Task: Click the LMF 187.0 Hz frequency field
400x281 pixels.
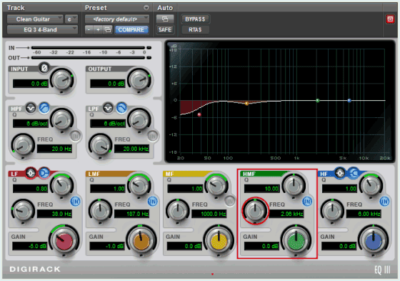Action: click(132, 214)
